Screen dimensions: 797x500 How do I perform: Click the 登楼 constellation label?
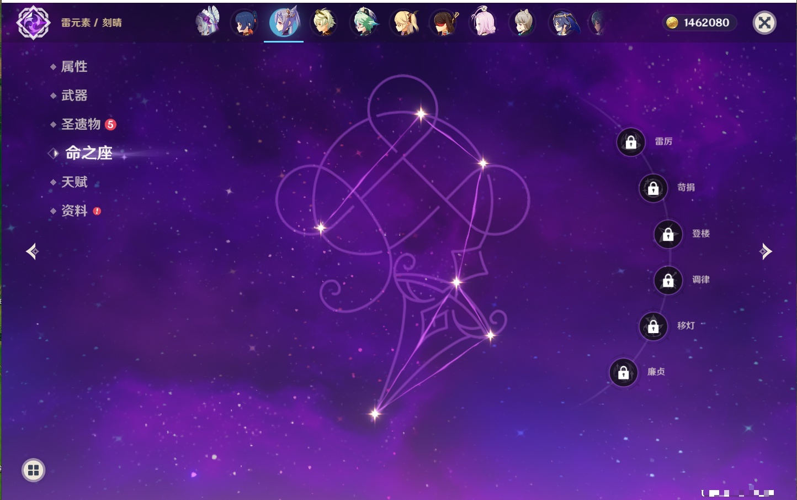click(x=701, y=234)
